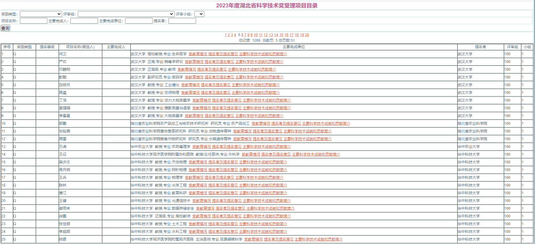Image resolution: width=535 pixels, height=244 pixels.
Task: Open the 奖励类型 dropdown
Action: point(41,14)
